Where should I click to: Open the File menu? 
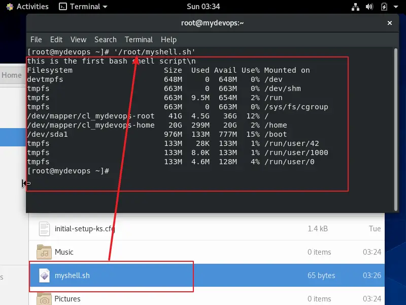pos(36,39)
